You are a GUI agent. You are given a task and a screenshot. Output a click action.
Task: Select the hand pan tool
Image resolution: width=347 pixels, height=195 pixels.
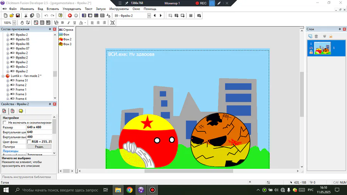(x=22, y=23)
